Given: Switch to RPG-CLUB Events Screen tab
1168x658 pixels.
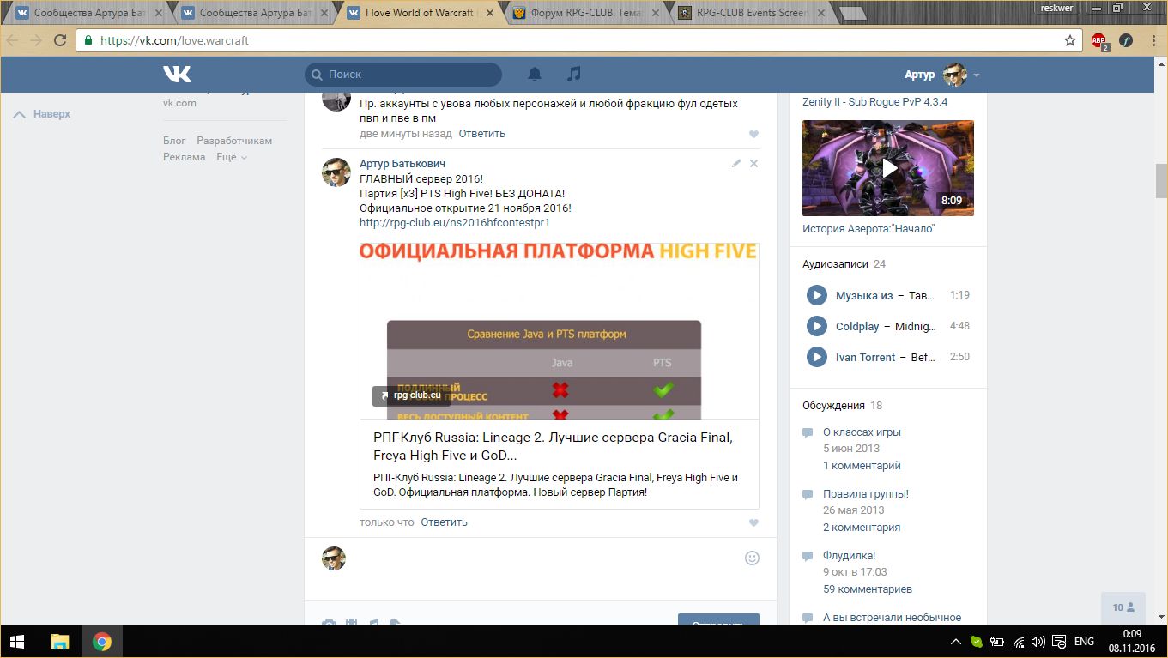Looking at the screenshot, I should (748, 13).
